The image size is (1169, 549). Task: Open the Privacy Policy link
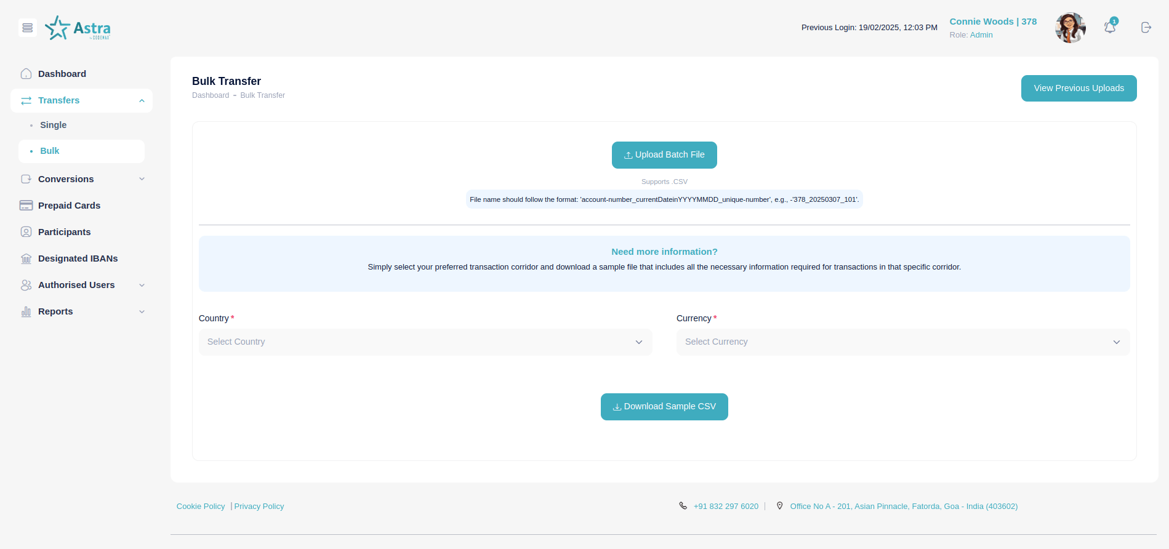[x=259, y=507]
